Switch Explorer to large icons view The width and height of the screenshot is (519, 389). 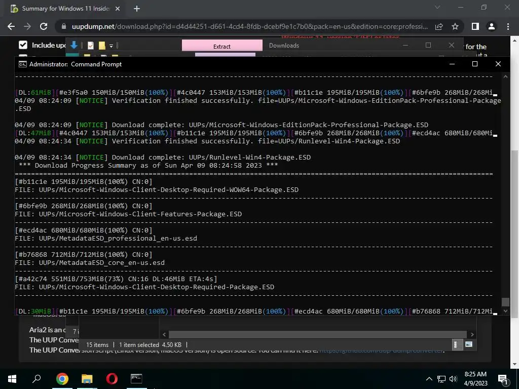469,344
